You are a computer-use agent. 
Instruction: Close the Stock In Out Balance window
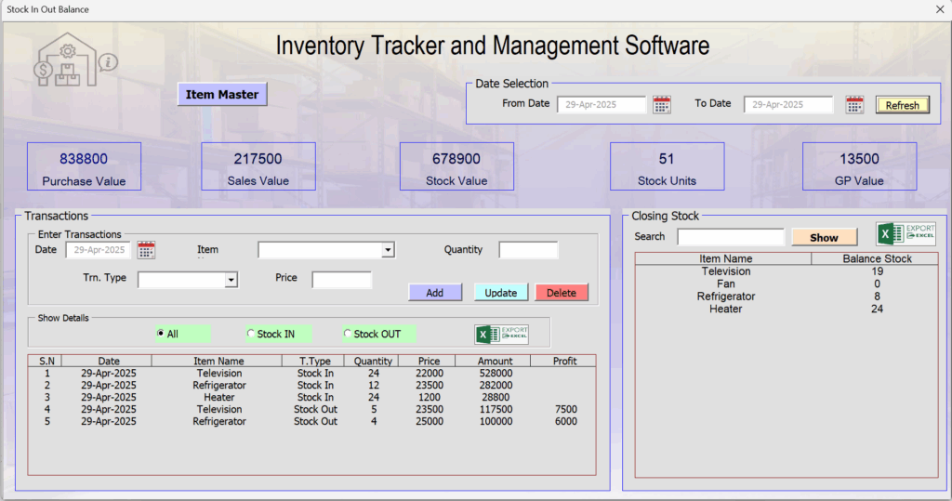coord(939,9)
